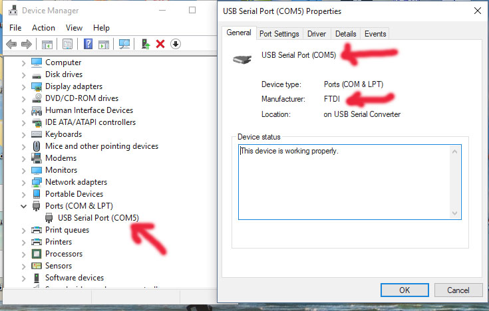
Task: Switch to the Port Settings tab
Action: click(x=279, y=34)
